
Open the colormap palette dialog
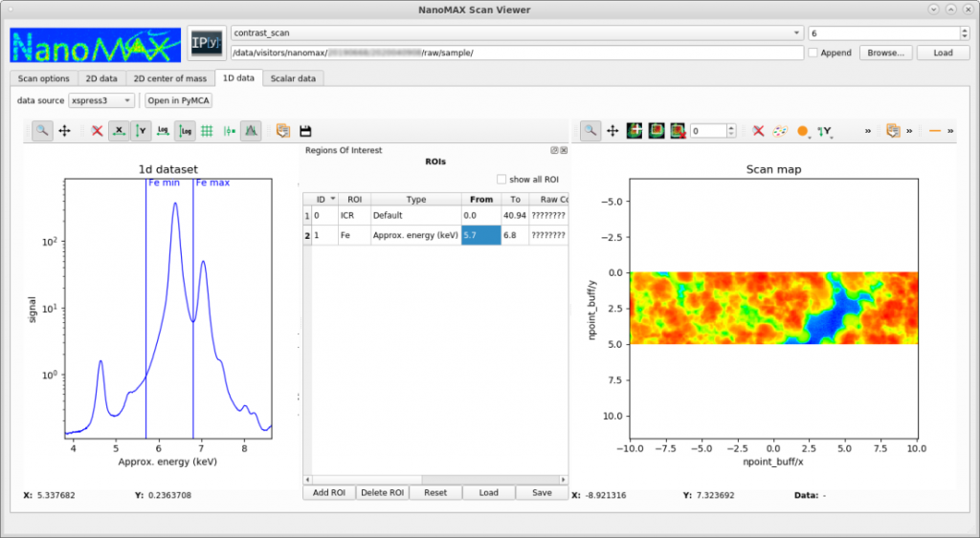pyautogui.click(x=779, y=131)
